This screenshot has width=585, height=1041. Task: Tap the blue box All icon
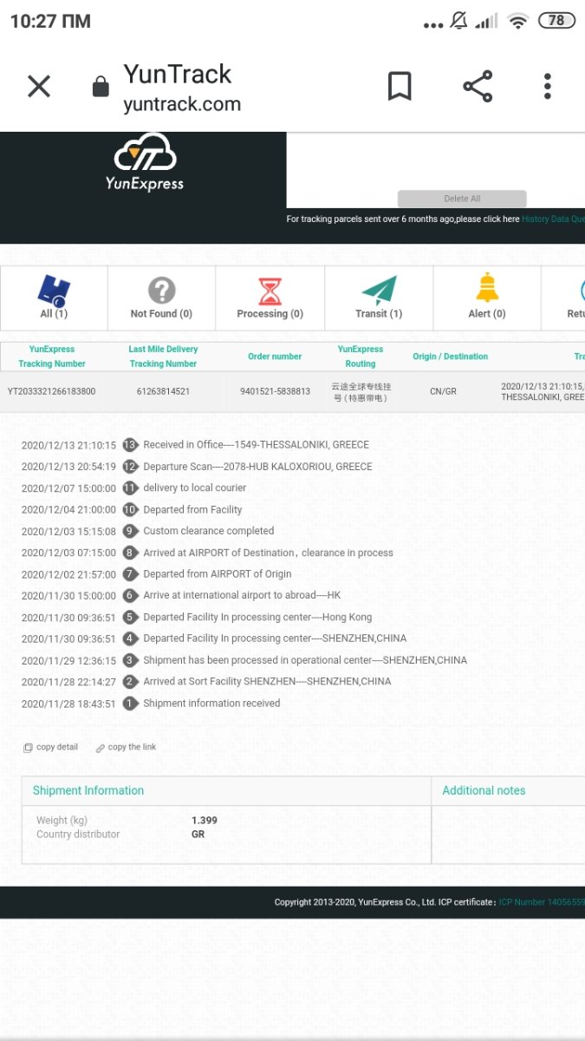point(54,290)
